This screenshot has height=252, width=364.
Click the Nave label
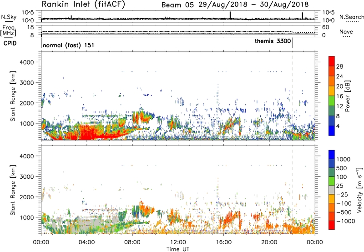[346, 31]
